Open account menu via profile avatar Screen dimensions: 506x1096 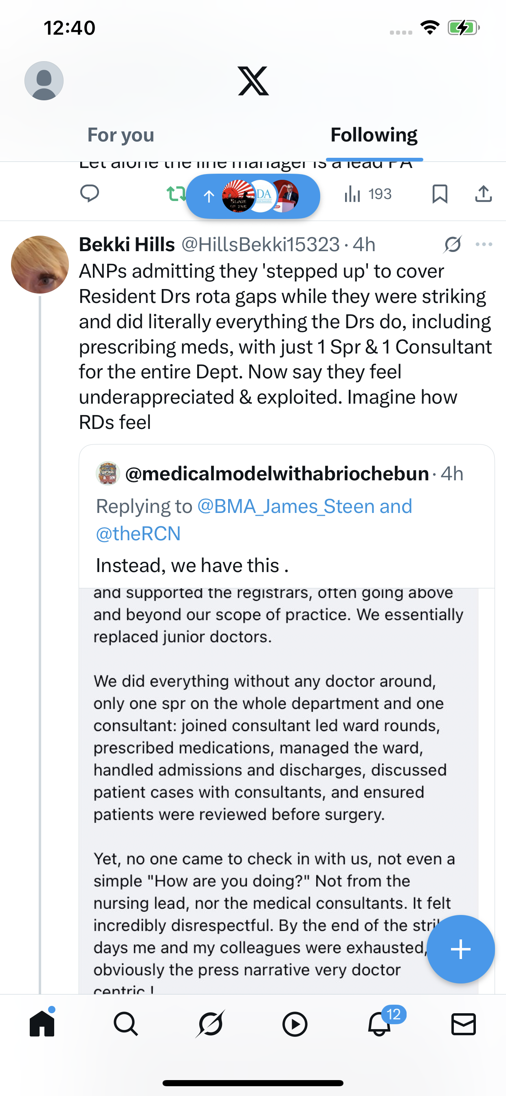click(44, 81)
